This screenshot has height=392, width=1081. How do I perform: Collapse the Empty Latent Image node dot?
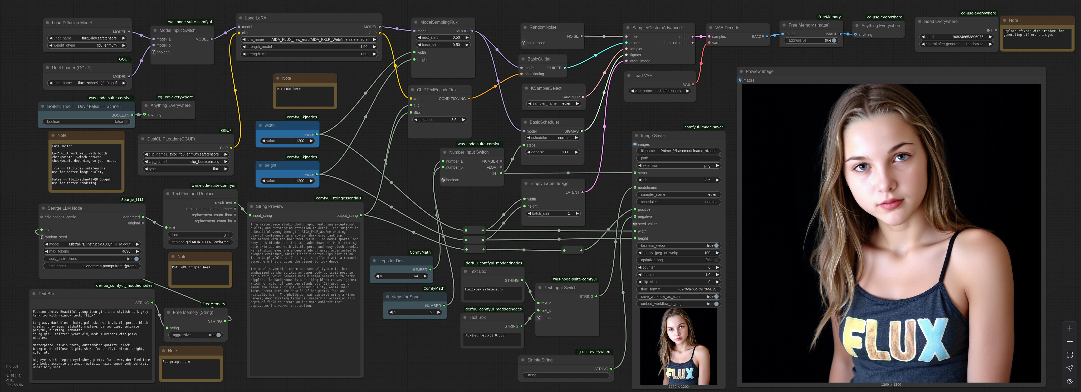(526, 183)
